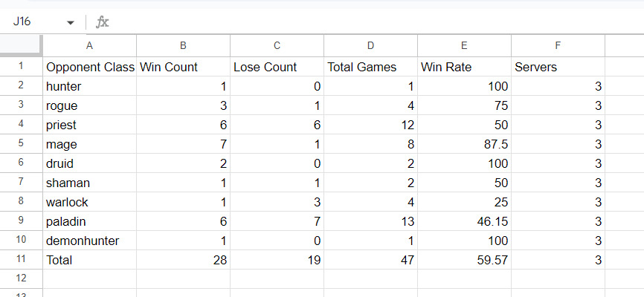Click the Total Games value 47 cell
Image resolution: width=644 pixels, height=297 pixels.
(370, 260)
